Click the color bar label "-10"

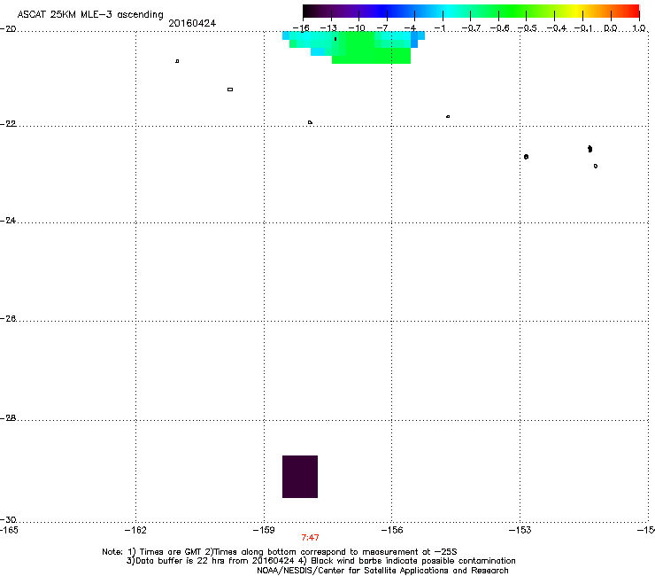coord(357,28)
